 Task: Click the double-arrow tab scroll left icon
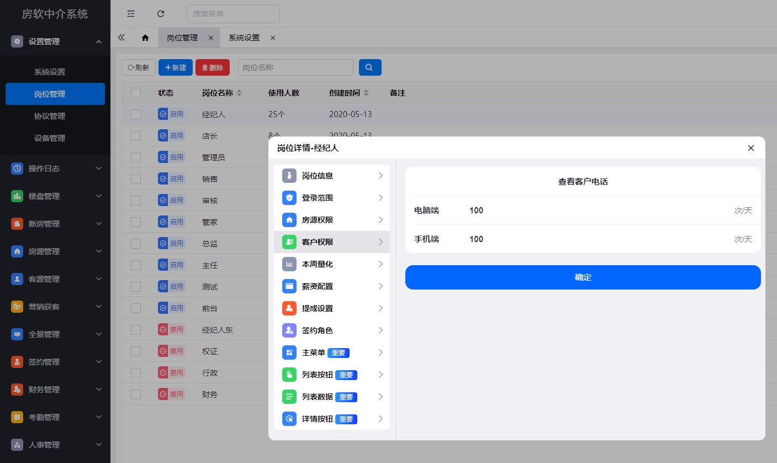tap(121, 38)
